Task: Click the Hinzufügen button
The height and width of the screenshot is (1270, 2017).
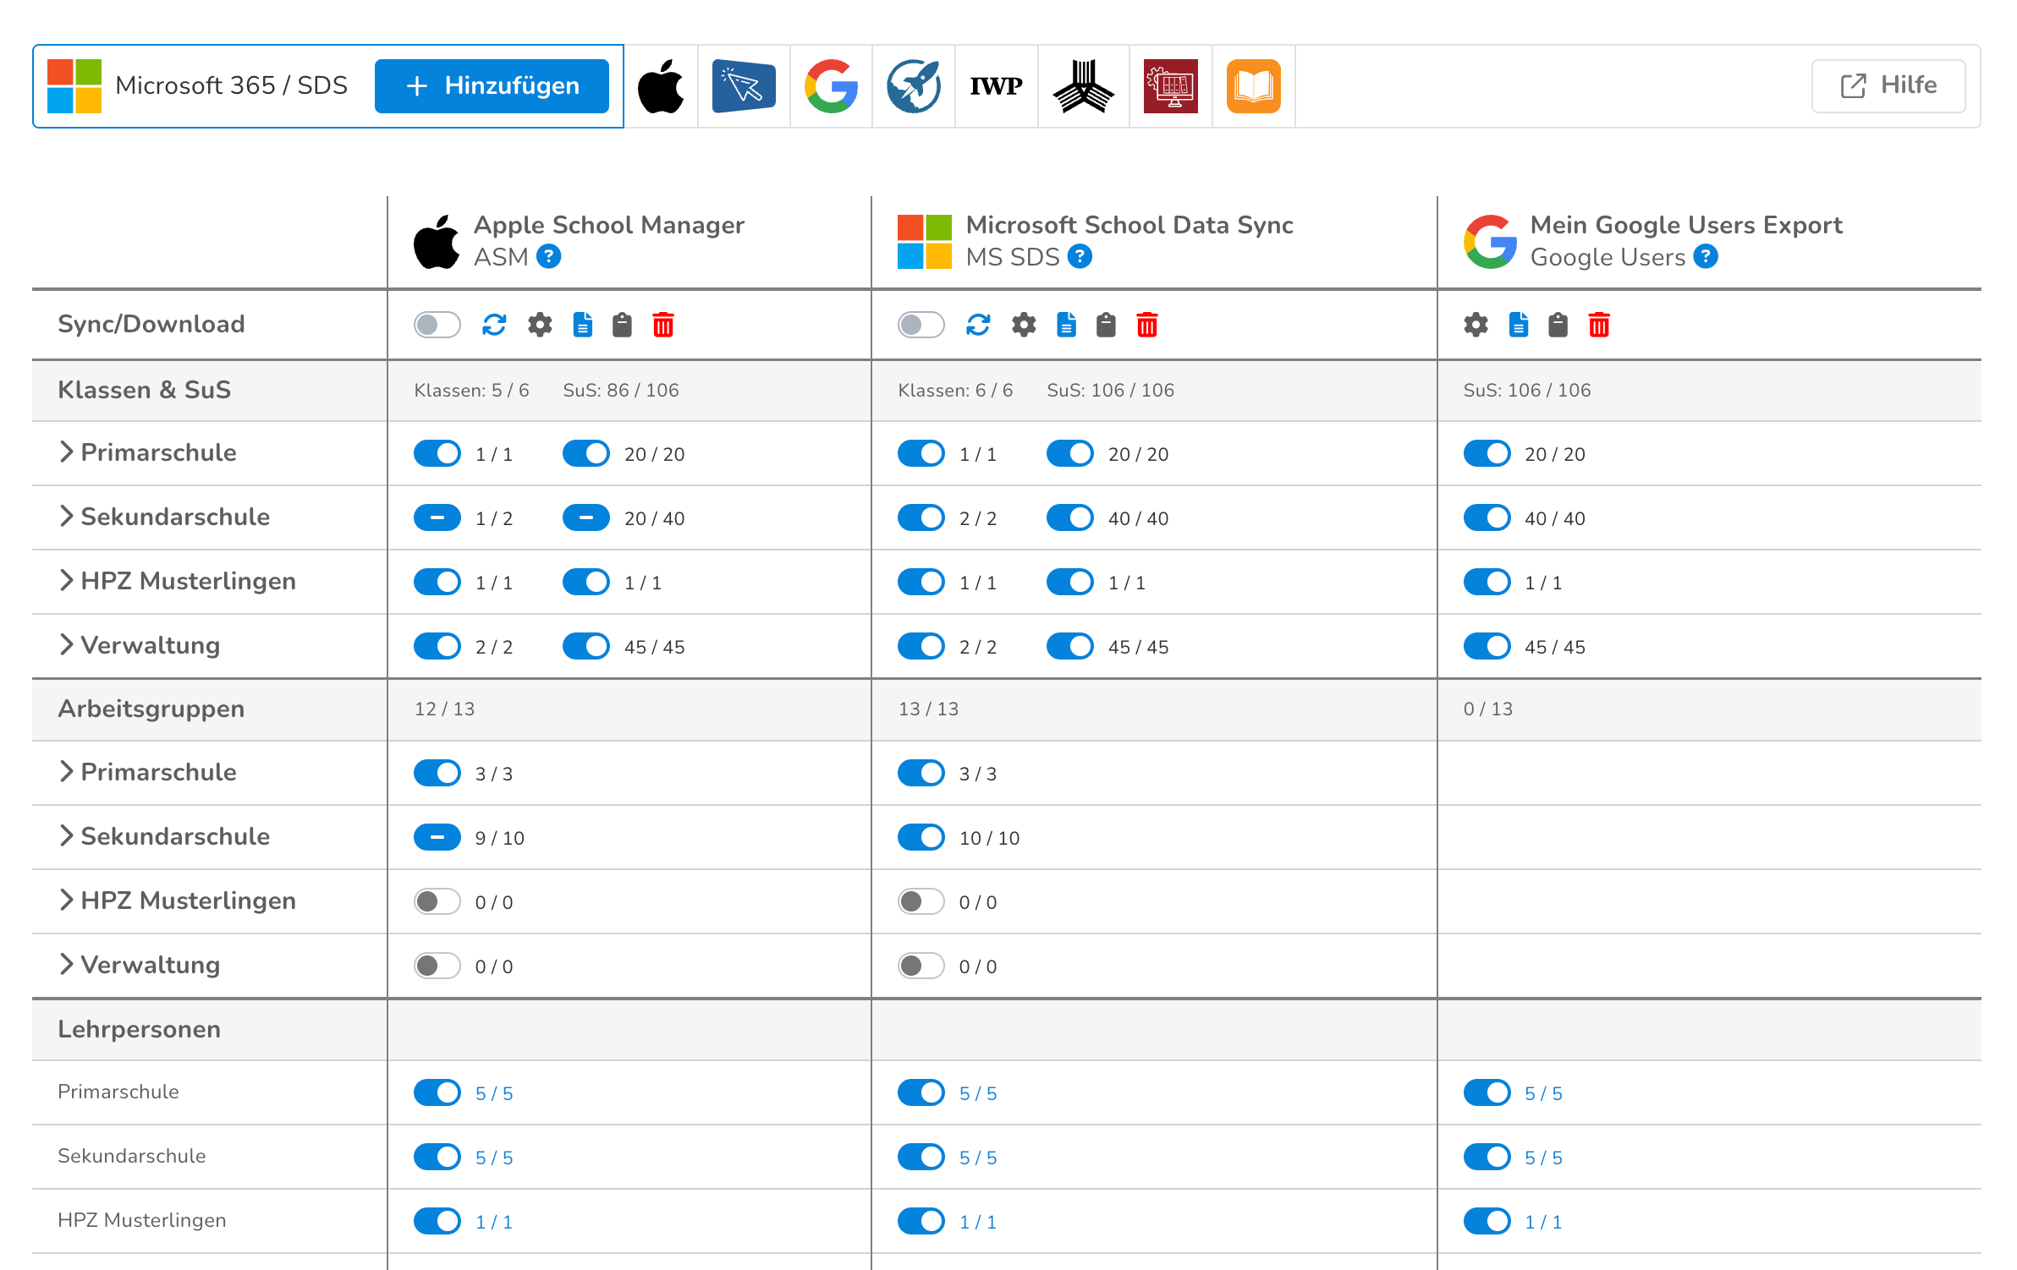Action: pos(492,86)
